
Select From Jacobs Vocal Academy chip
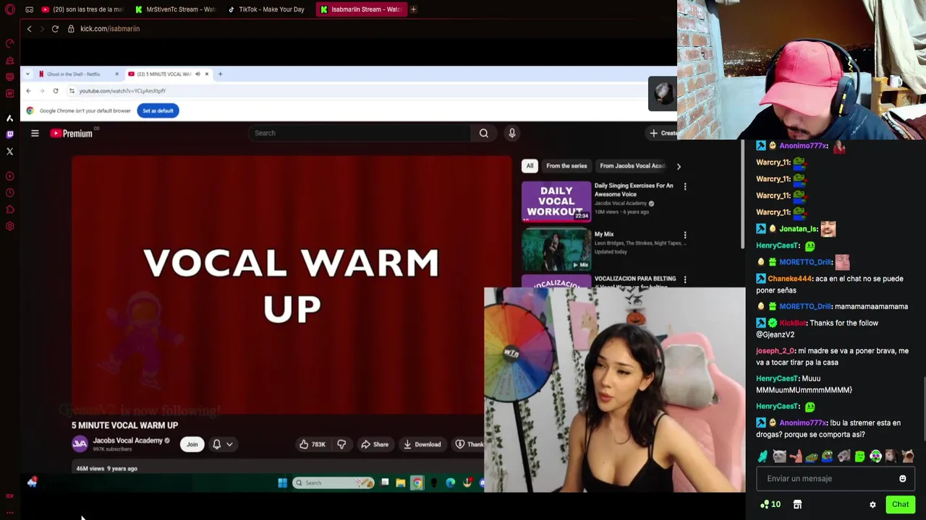pos(632,166)
